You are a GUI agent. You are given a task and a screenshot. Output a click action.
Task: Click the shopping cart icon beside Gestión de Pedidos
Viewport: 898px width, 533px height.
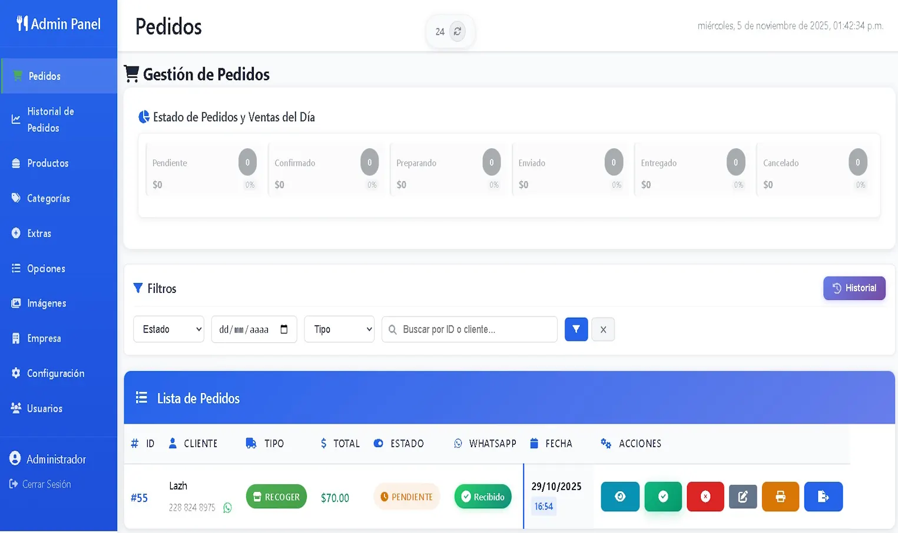[132, 74]
